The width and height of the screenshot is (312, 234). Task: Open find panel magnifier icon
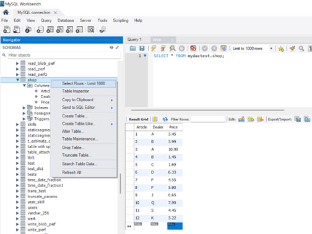point(301,48)
